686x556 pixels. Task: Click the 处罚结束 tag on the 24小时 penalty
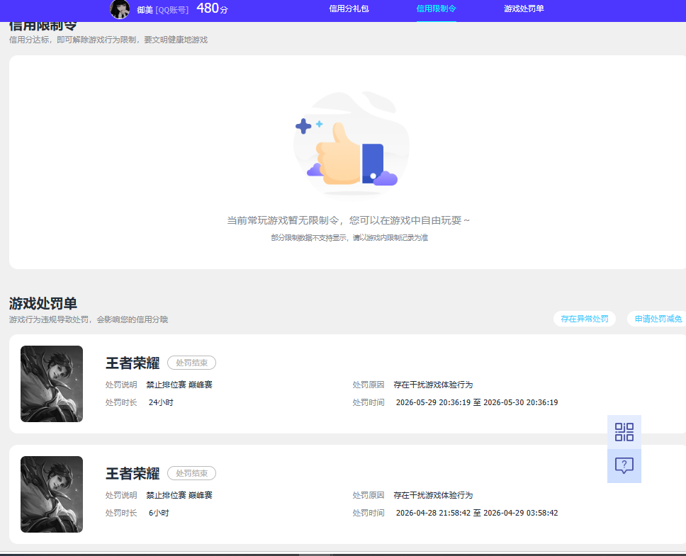tap(191, 363)
